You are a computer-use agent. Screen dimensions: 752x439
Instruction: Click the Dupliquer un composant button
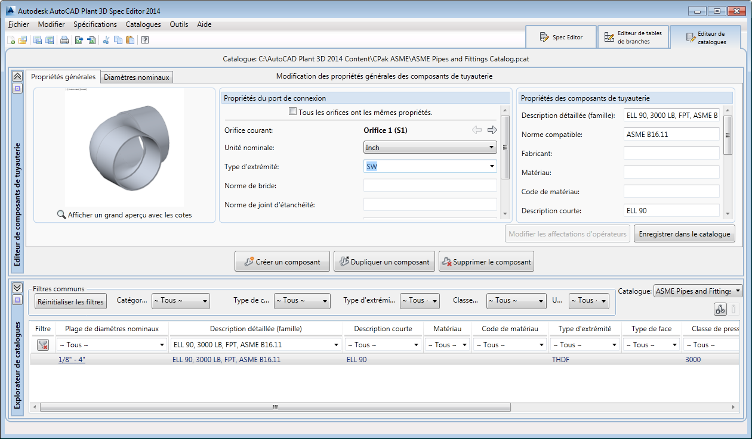[x=384, y=261]
